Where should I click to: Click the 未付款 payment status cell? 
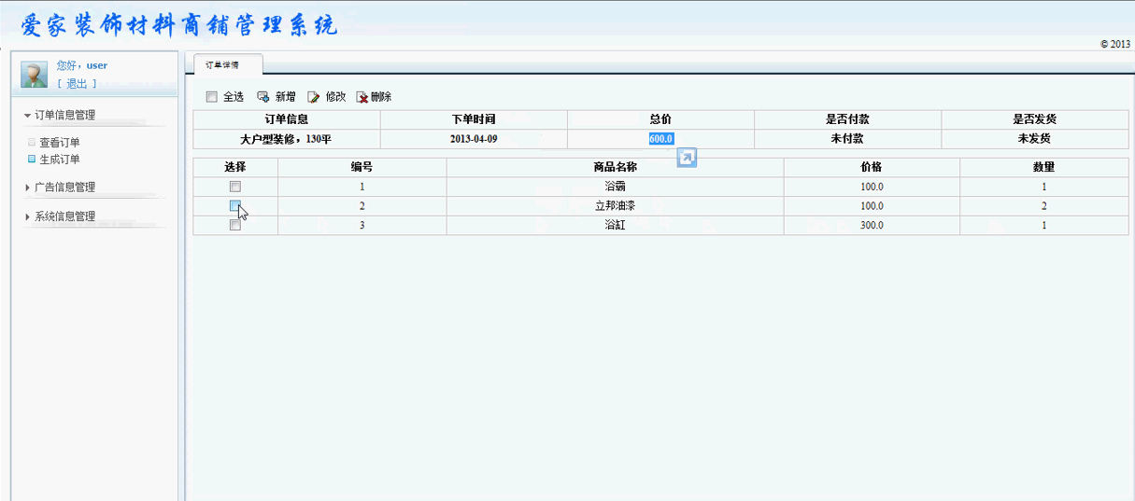[x=848, y=138]
